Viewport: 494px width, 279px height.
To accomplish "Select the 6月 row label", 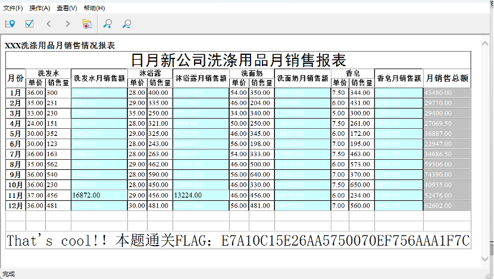I will point(15,144).
